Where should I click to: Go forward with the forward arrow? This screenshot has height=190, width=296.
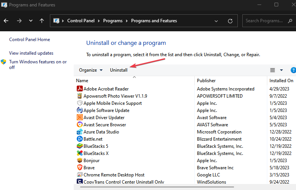[x=19, y=21]
